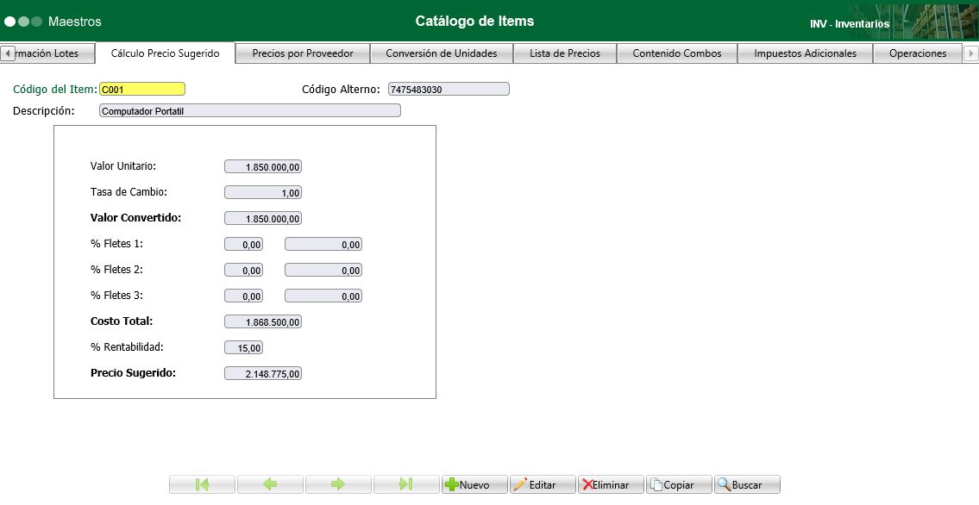Viewport: 979px width, 505px height.
Task: Click the % Rentabilidad value field
Action: [243, 347]
